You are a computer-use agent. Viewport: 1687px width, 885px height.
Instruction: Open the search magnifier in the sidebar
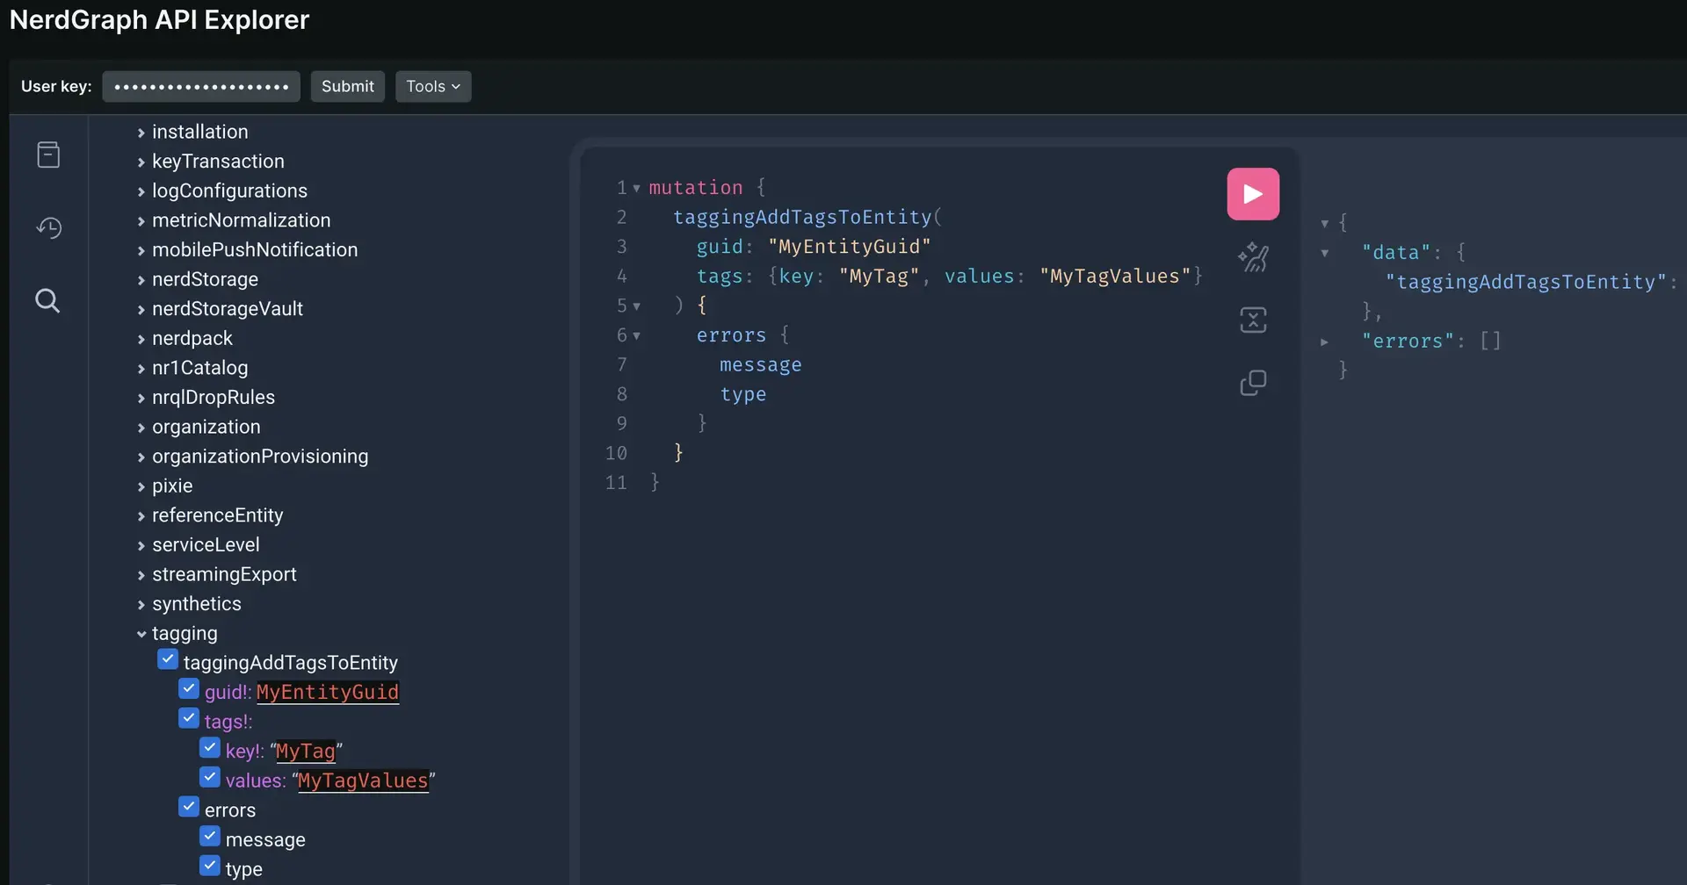(x=48, y=301)
